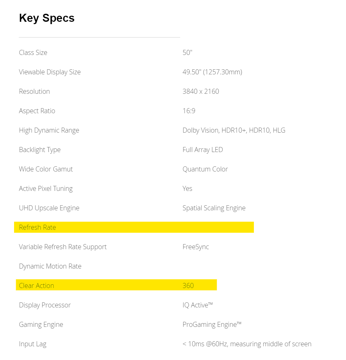Click the Key Specs heading
The image size is (346, 360).
(x=47, y=18)
